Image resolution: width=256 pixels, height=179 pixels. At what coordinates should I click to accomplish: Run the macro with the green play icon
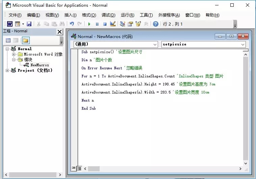[x=89, y=24]
